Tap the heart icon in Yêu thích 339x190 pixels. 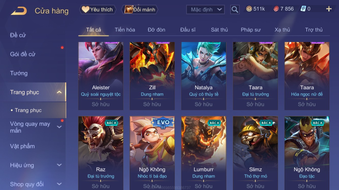point(85,10)
